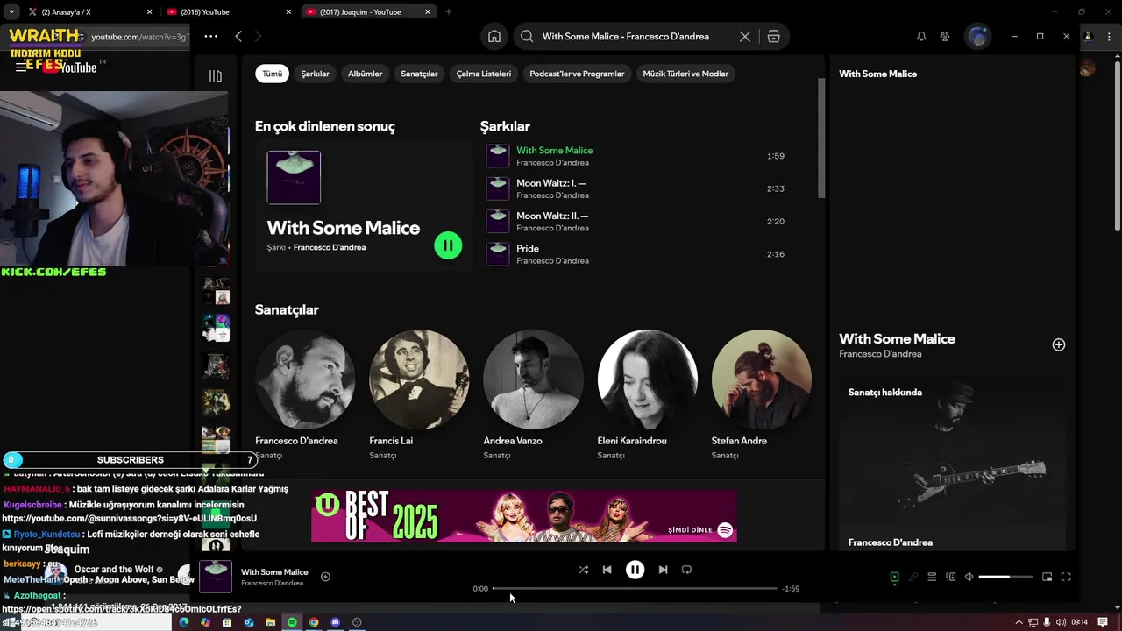This screenshot has height=631, width=1122.
Task: Open Friend Activity icon next to bell
Action: pyautogui.click(x=945, y=36)
